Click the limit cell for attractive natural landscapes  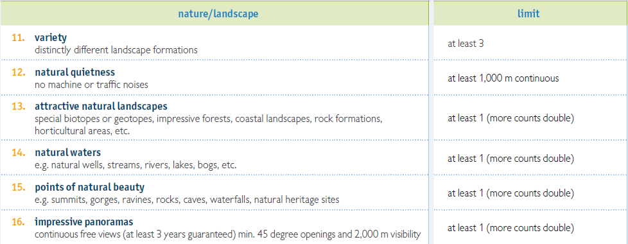point(511,119)
